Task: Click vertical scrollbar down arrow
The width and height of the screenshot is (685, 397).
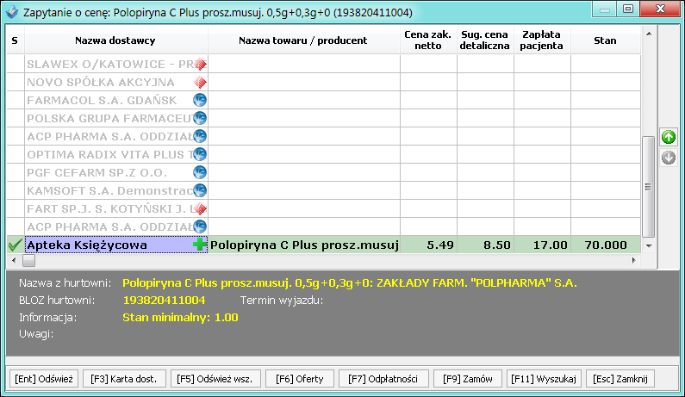Action: pyautogui.click(x=649, y=246)
